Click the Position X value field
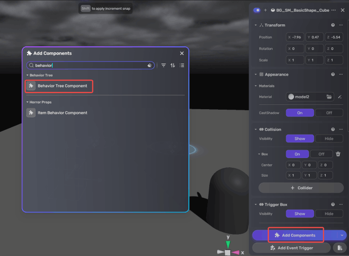This screenshot has height=256, width=349. click(x=295, y=37)
